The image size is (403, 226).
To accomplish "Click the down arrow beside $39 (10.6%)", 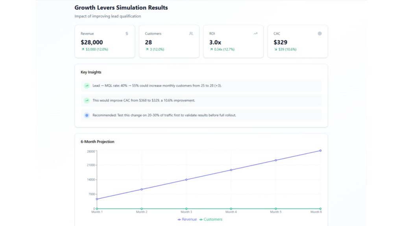I will [x=275, y=49].
